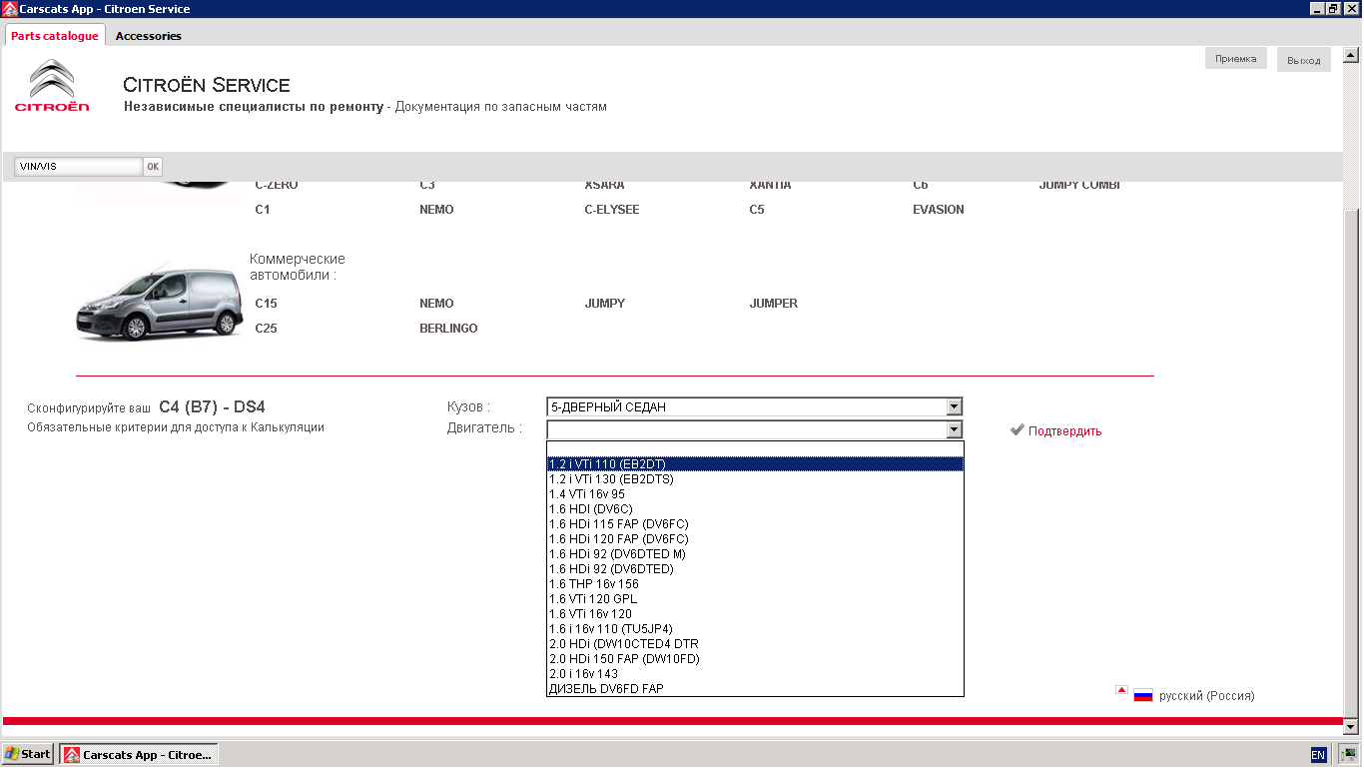Click the checkmark icon beside Подтвердить
1364x768 pixels.
[x=1018, y=430]
